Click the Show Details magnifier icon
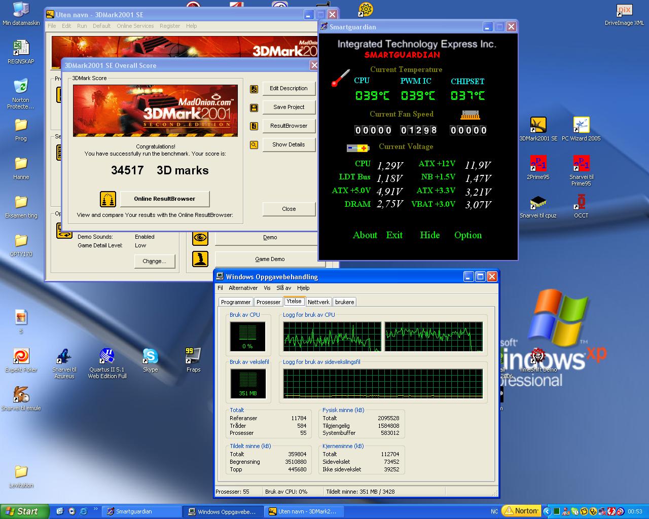 pyautogui.click(x=254, y=145)
